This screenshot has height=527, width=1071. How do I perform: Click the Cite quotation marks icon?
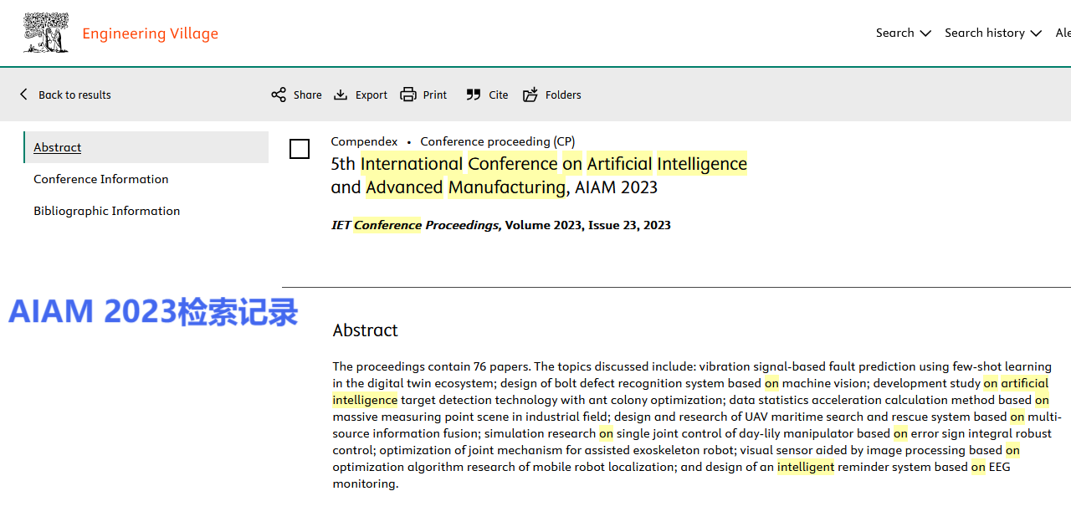(x=474, y=95)
